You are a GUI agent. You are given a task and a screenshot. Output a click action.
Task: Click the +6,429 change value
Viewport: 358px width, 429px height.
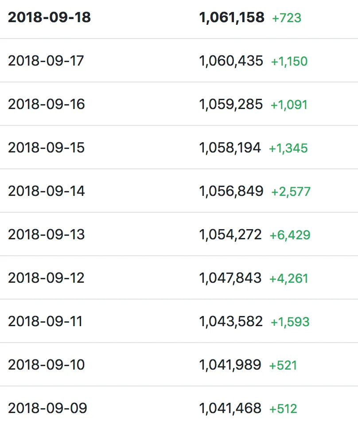tap(290, 235)
